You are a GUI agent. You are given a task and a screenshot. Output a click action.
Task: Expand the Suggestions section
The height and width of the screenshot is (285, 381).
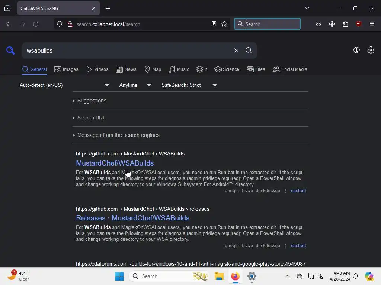(x=89, y=101)
